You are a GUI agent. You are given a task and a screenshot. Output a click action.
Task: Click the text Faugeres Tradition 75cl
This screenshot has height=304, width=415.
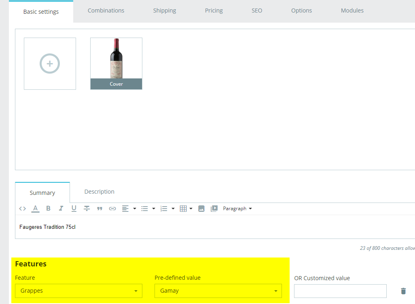click(x=47, y=227)
